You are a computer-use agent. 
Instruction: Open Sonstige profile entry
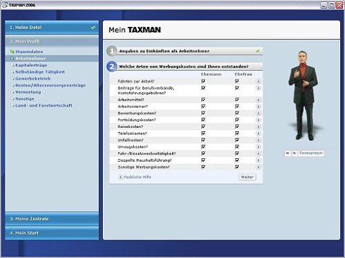25,99
